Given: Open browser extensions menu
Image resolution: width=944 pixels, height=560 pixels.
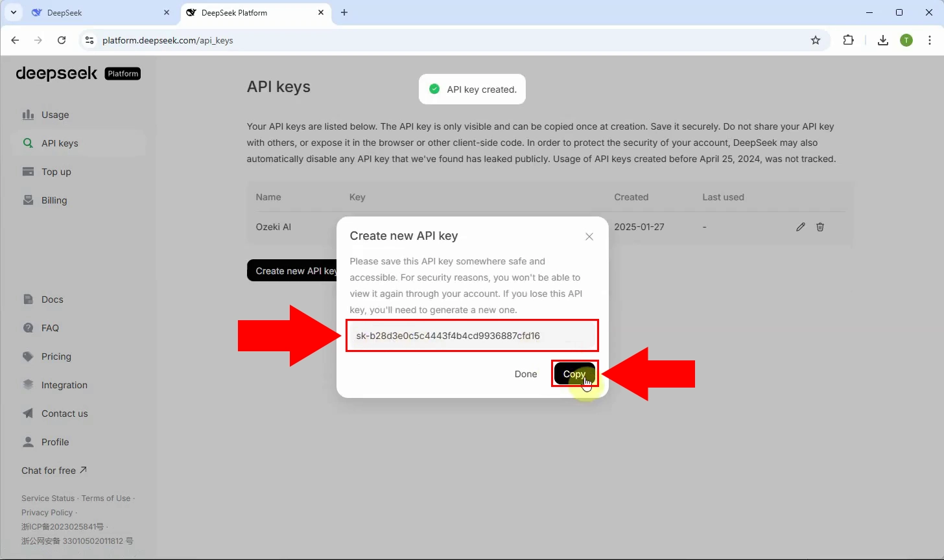Looking at the screenshot, I should [849, 40].
